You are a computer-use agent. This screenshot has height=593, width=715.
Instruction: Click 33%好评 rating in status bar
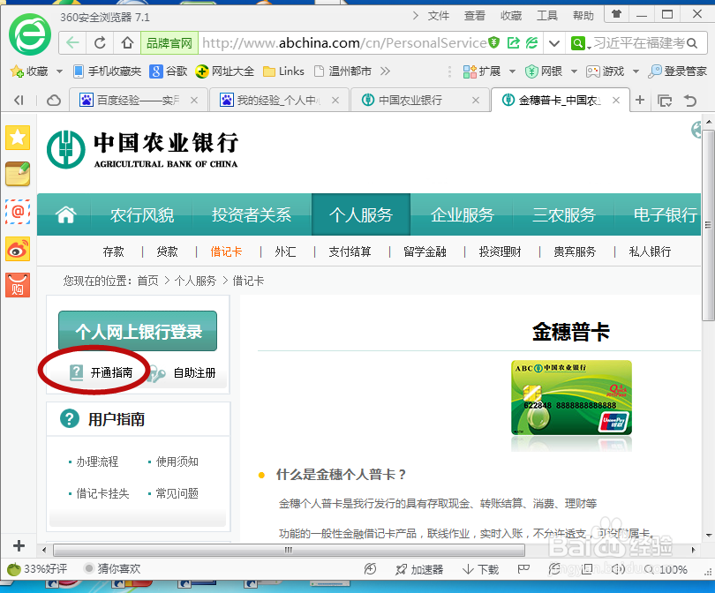coord(37,569)
